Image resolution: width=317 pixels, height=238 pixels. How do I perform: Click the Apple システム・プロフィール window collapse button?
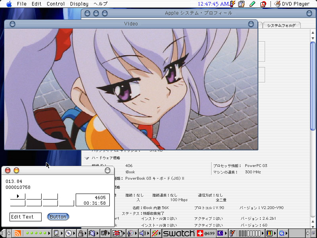(309, 13)
